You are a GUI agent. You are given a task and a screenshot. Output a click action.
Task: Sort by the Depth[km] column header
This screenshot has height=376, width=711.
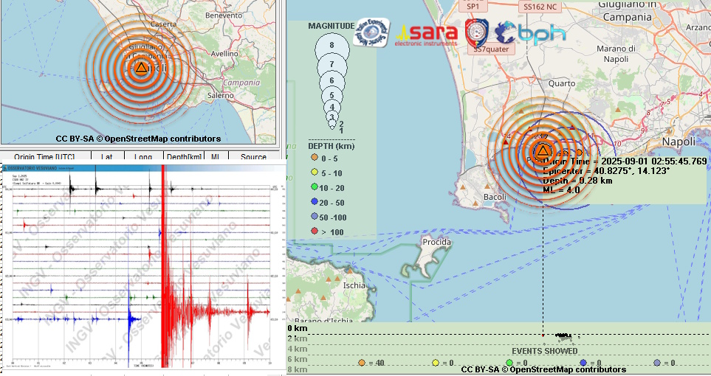point(185,156)
